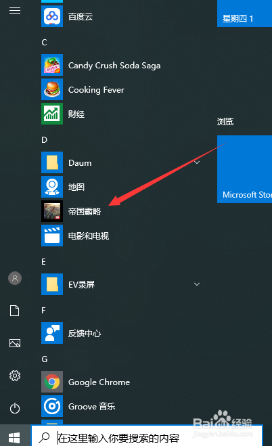Select the 反馈中心 label text

tap(85, 334)
